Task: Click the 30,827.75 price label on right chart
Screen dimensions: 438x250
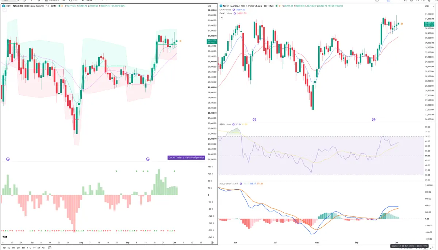Action: pyautogui.click(x=430, y=24)
